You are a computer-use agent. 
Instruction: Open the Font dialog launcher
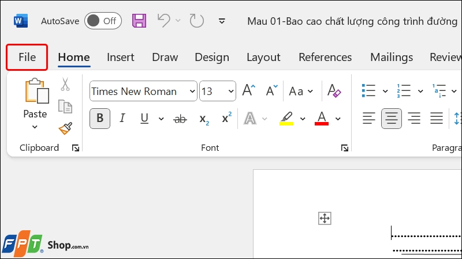[x=345, y=148]
